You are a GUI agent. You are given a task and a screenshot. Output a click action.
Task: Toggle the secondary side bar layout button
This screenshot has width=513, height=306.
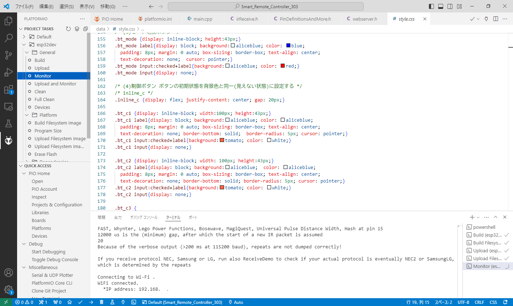[x=450, y=6]
